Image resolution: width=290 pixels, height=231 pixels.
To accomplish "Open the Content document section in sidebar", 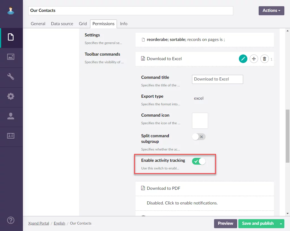I will 11,37.
